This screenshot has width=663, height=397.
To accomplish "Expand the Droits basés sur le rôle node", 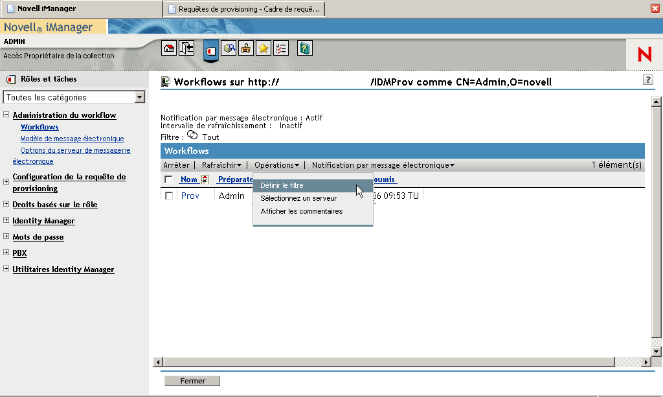I will 6,204.
